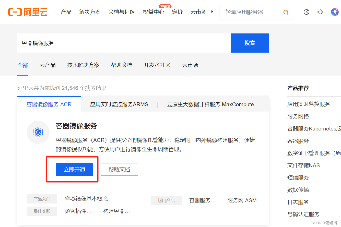Open recommended 容器服务 sidebar link

[298, 141]
